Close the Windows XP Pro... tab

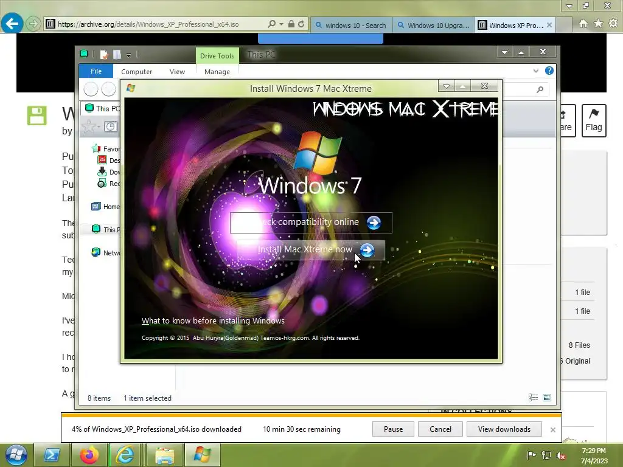tap(549, 25)
